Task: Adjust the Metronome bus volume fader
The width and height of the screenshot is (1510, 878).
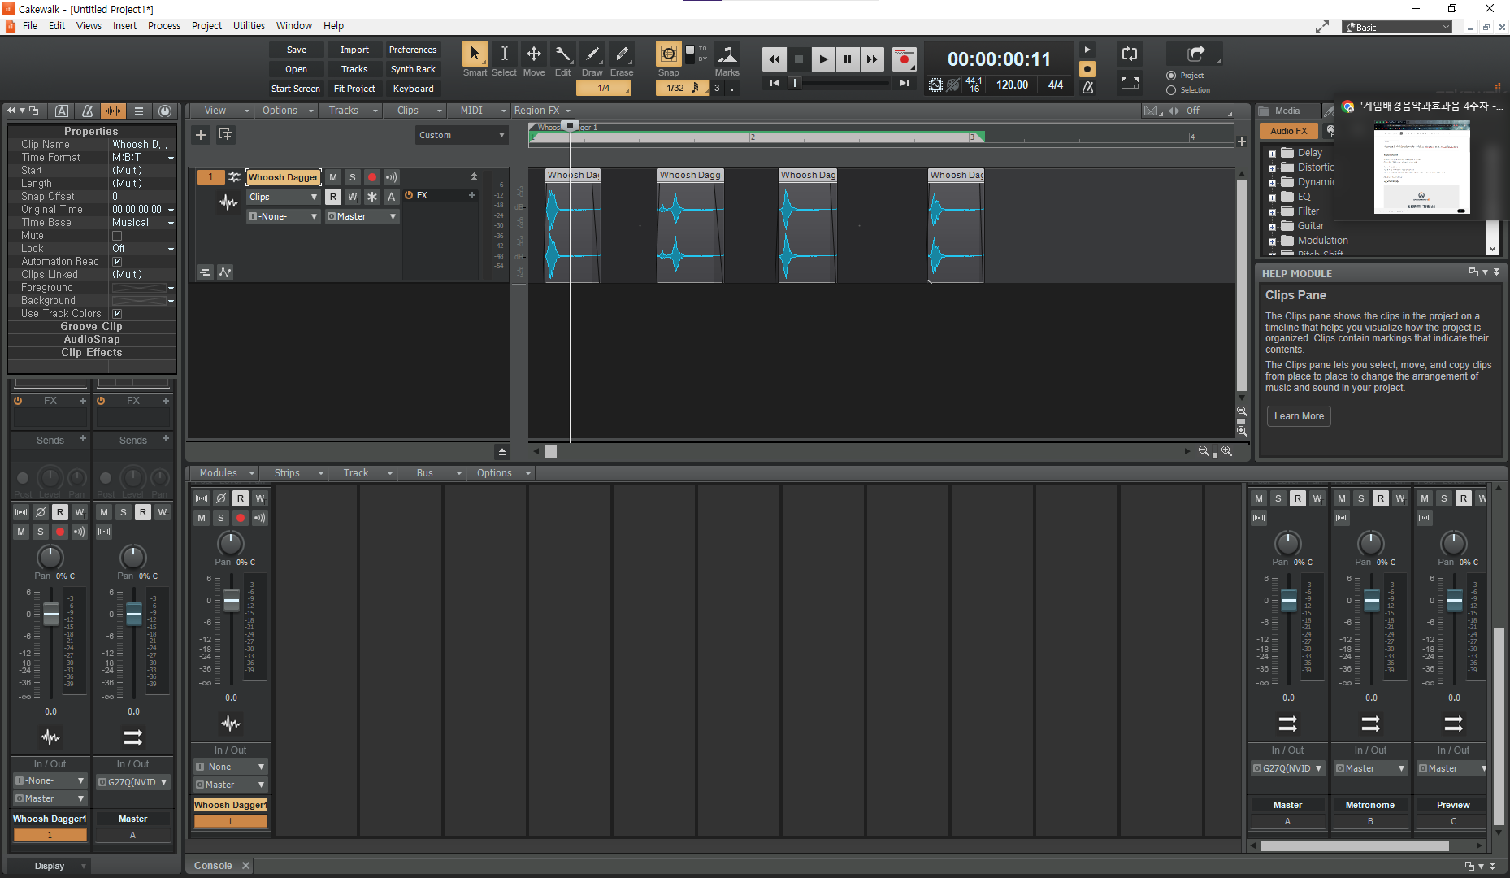Action: 1372,600
